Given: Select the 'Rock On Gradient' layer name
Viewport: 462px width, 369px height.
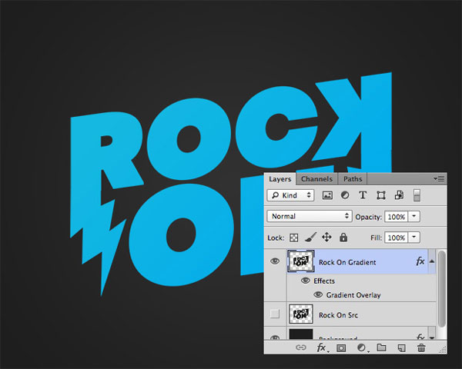Looking at the screenshot, I should [347, 262].
